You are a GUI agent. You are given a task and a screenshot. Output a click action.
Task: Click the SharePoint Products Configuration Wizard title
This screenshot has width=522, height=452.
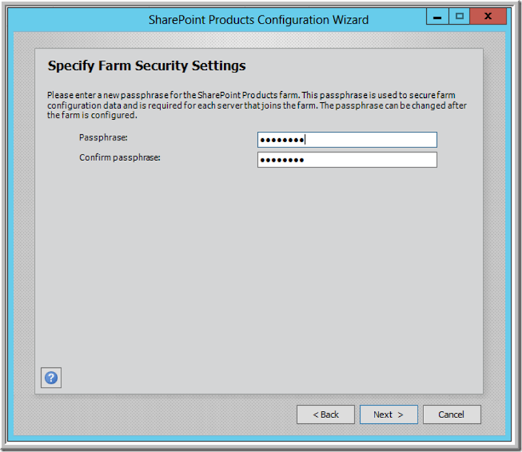[x=258, y=20]
